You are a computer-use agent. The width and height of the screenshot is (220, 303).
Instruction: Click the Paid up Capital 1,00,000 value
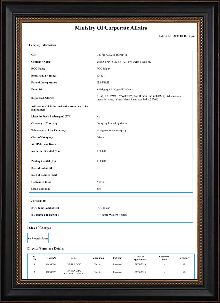(101, 161)
